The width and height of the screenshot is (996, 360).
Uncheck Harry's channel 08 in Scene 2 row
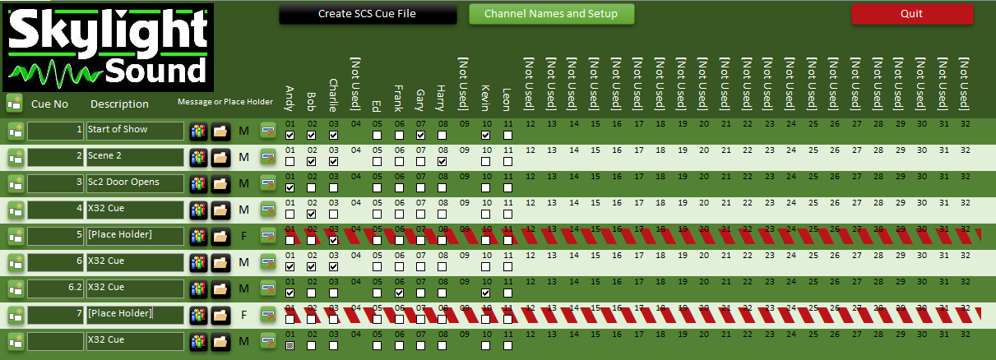pos(442,162)
